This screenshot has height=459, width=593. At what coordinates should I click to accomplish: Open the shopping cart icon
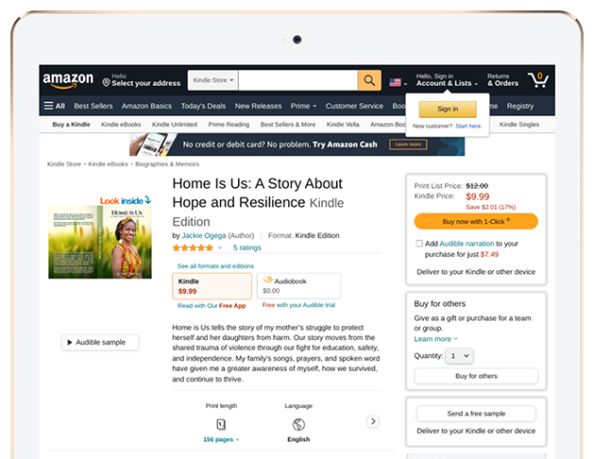(537, 79)
